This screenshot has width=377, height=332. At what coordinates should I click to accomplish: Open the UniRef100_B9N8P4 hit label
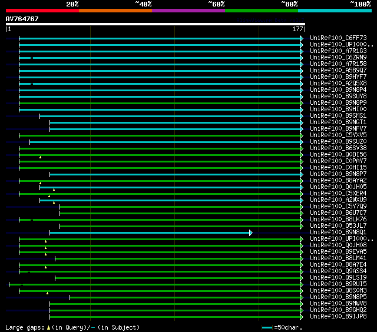click(338, 90)
